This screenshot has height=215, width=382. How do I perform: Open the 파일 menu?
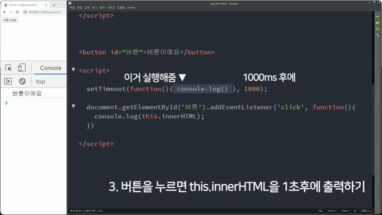pos(72,8)
